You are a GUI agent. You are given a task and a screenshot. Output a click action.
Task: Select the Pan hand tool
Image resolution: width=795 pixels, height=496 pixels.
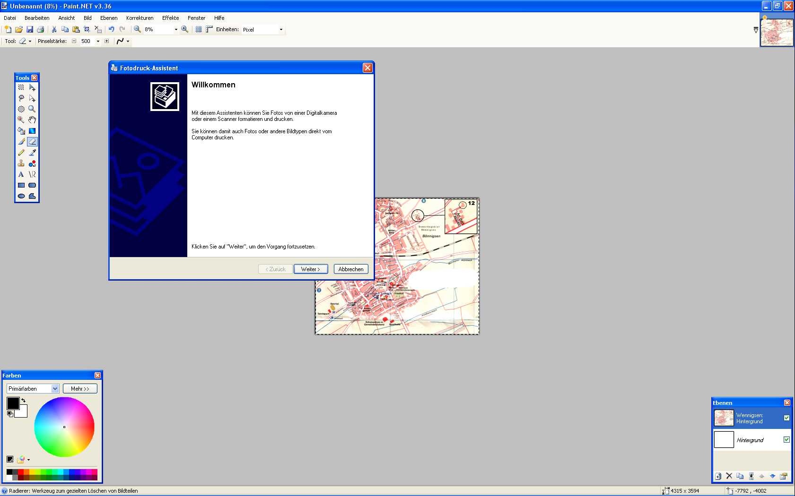[x=32, y=120]
